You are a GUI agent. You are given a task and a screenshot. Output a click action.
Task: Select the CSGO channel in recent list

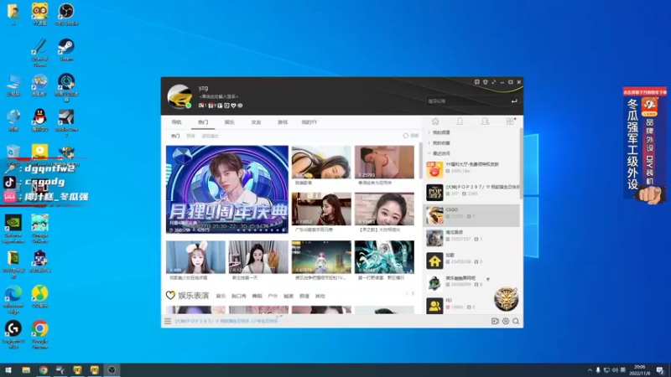point(471,215)
